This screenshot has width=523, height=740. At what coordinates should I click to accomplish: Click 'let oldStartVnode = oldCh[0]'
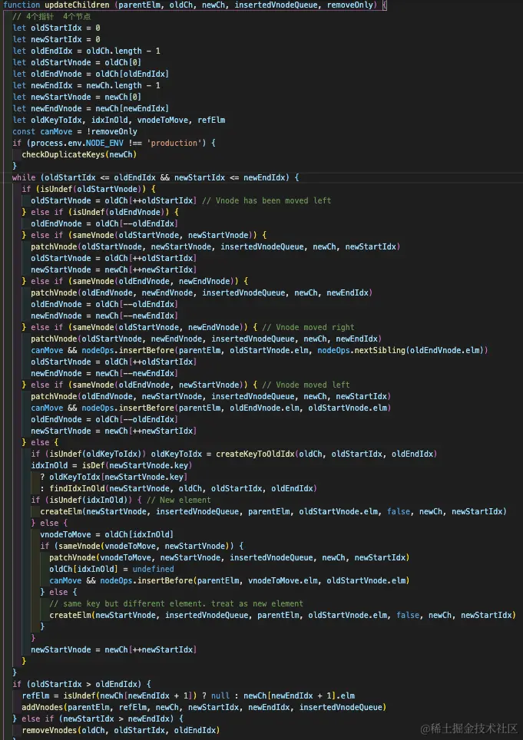click(77, 62)
